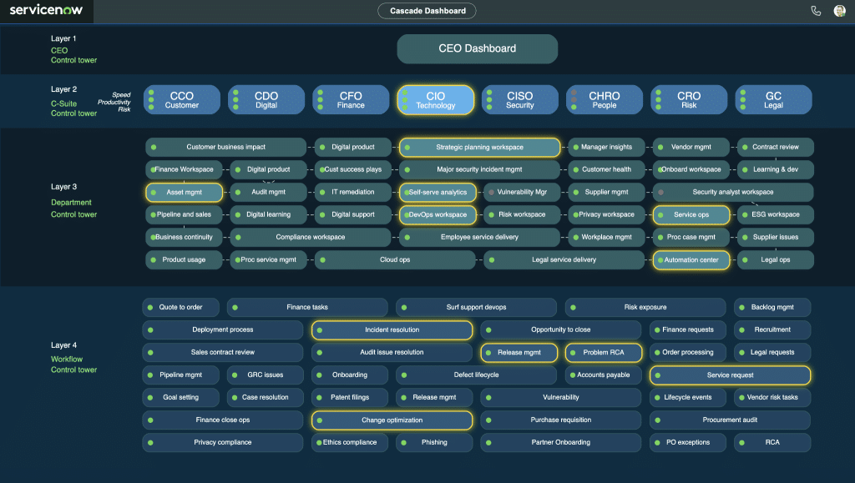The image size is (855, 483).
Task: Open Finance tasks workflow
Action: [x=307, y=307]
